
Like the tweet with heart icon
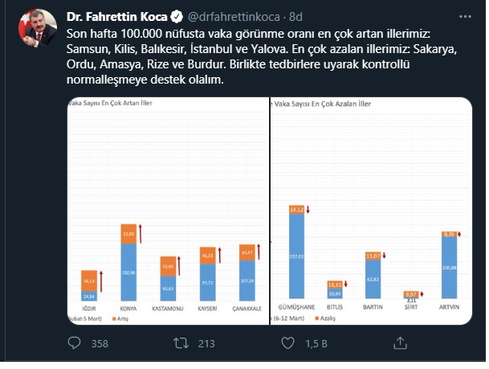(287, 343)
